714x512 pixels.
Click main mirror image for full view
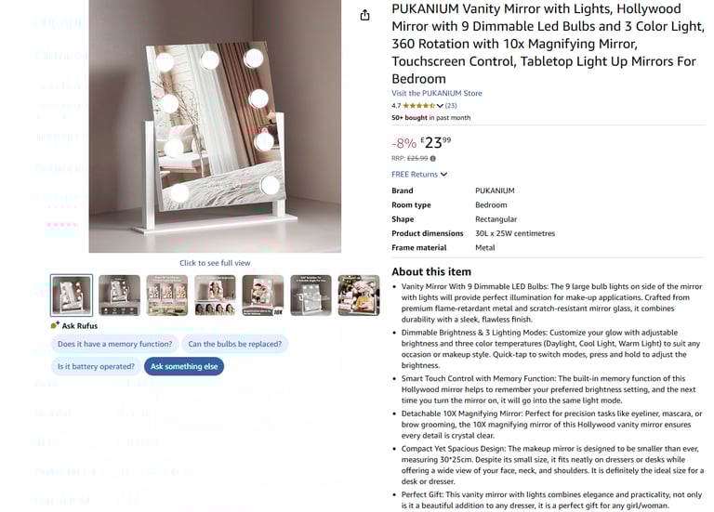pos(215,126)
